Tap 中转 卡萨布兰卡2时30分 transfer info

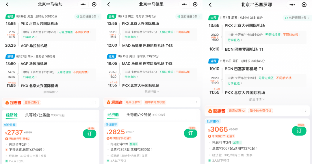tap(39, 72)
